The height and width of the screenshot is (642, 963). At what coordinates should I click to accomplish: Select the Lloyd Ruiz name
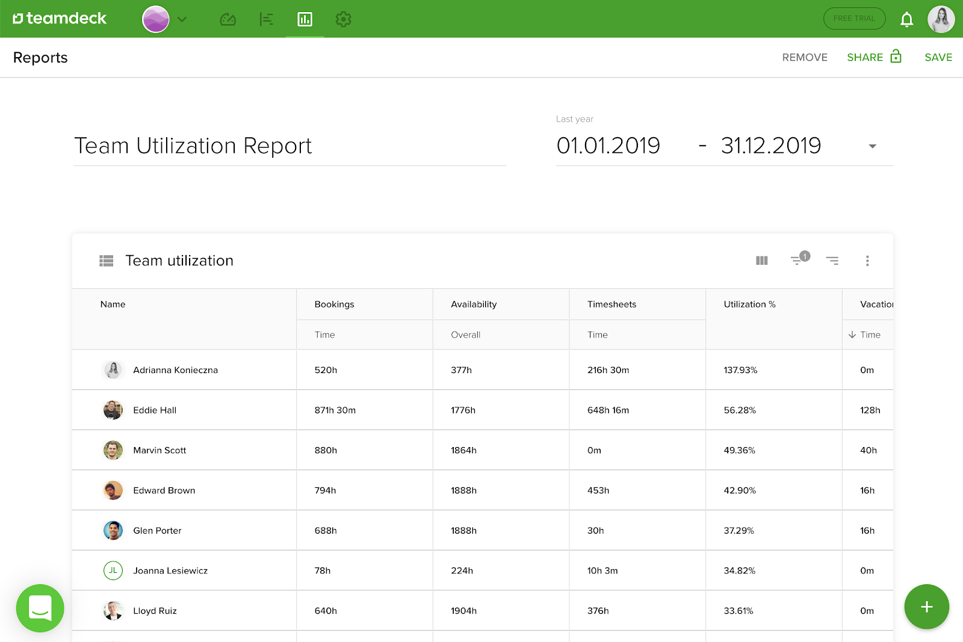pyautogui.click(x=155, y=611)
